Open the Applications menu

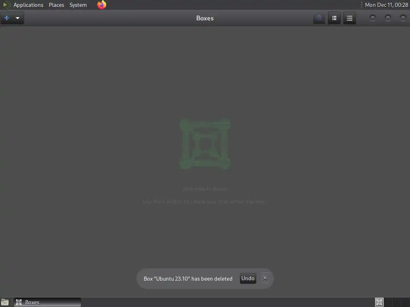point(28,5)
